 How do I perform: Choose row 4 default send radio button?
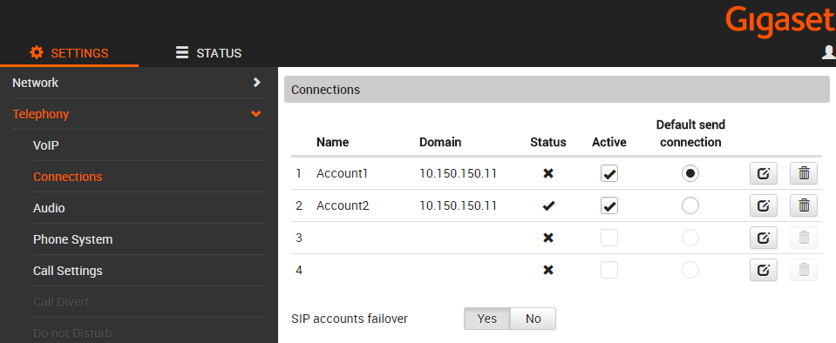(x=690, y=270)
